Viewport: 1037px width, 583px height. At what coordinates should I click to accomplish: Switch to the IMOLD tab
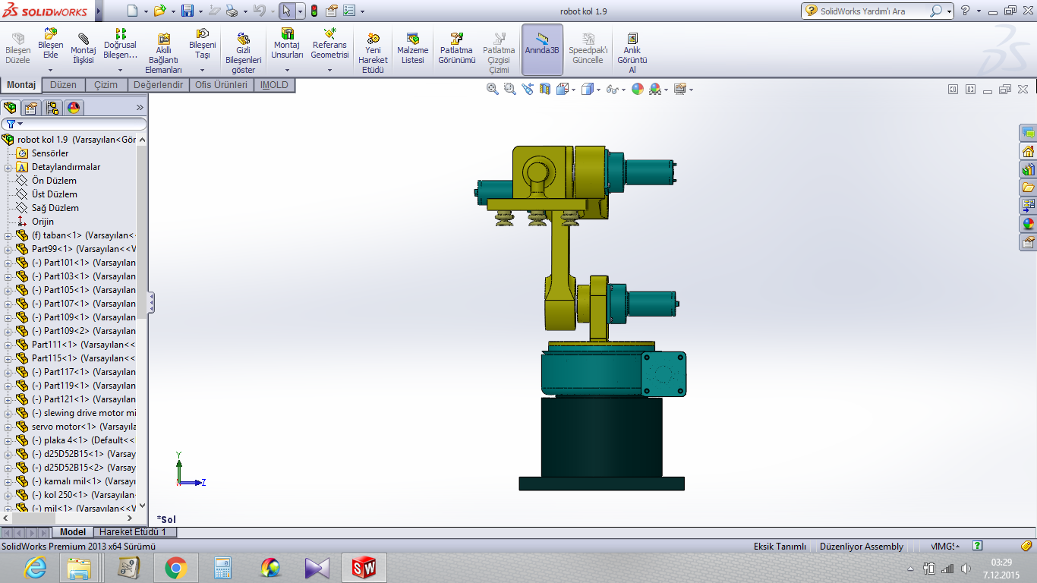274,85
